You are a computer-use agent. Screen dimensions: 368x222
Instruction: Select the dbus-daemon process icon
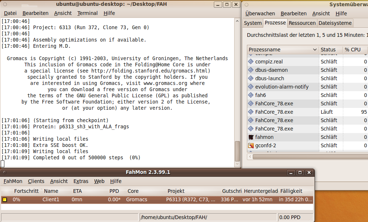click(251, 70)
